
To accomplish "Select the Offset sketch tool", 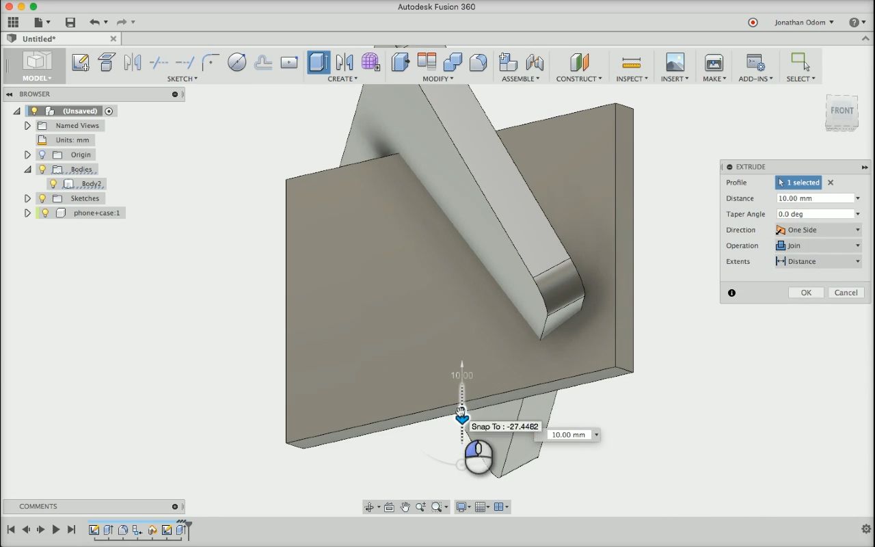I will 263,62.
